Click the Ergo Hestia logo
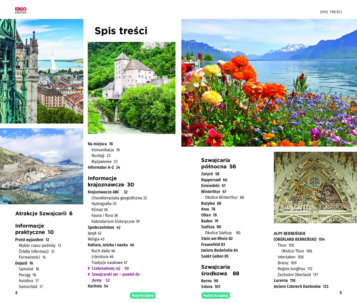Image resolution: width=357 pixels, height=303 pixels. click(21, 10)
